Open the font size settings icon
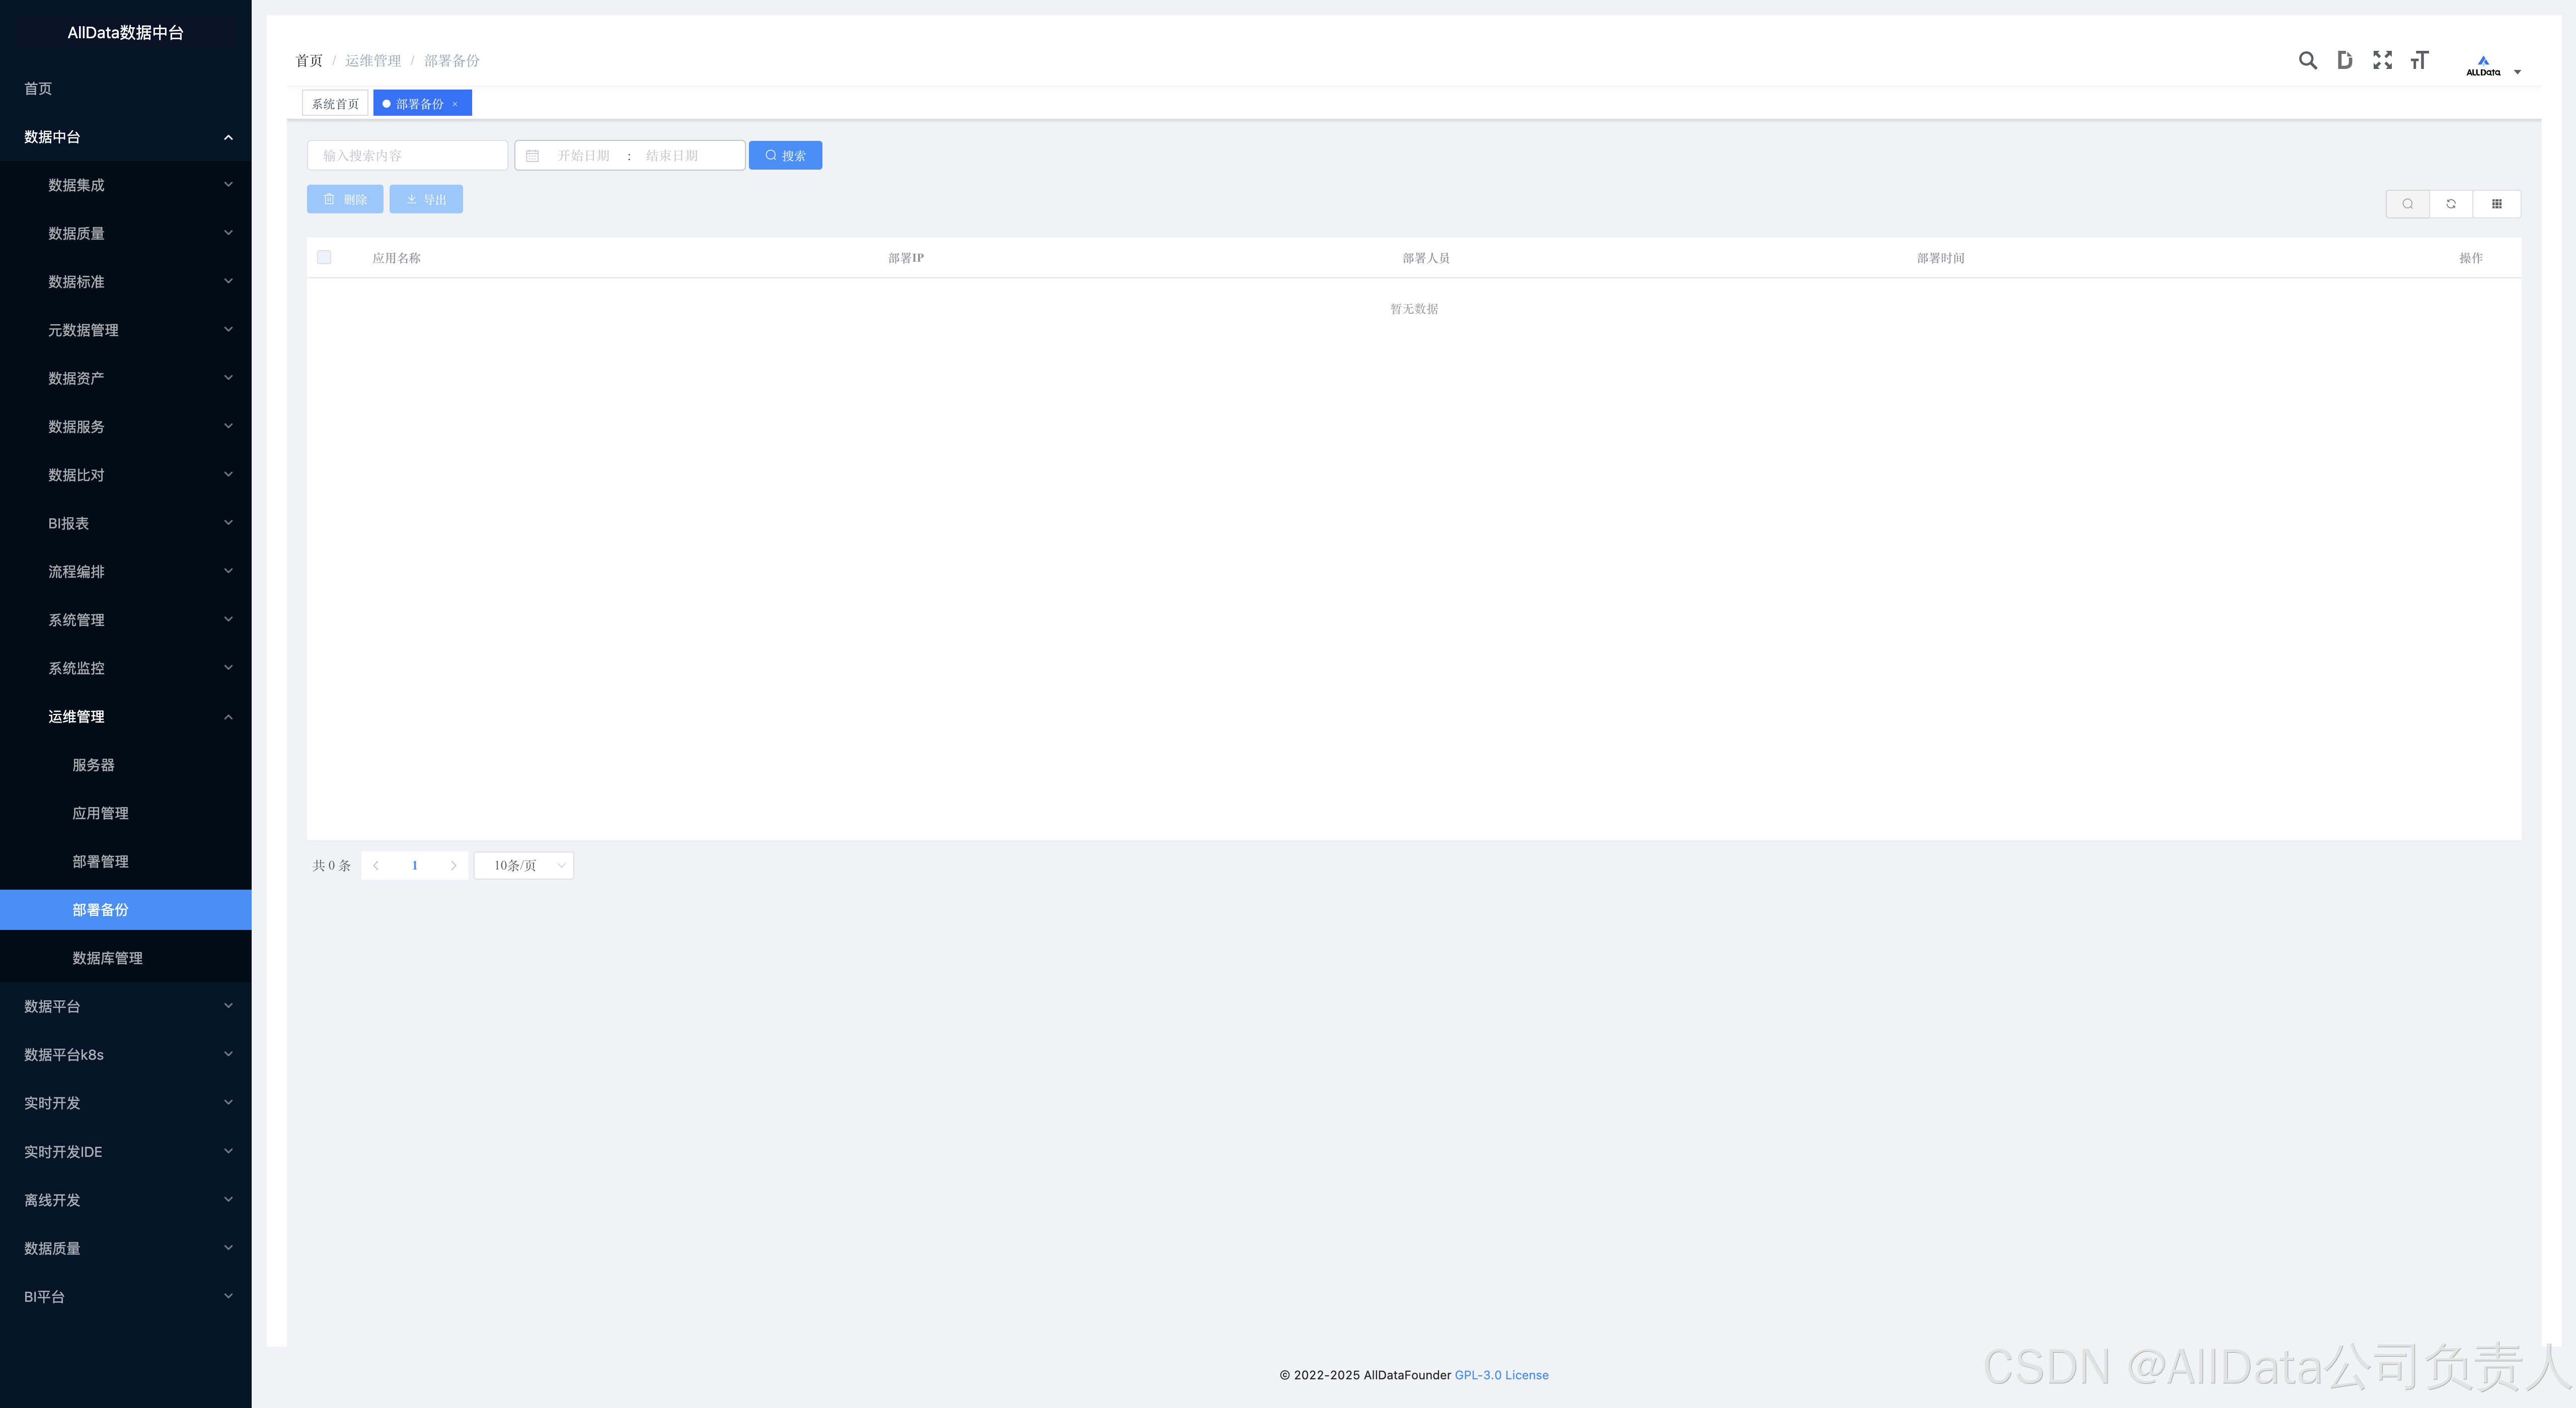 [x=2419, y=60]
